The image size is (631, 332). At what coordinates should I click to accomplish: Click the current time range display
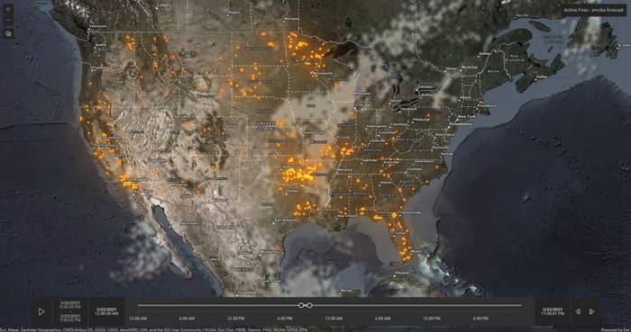(70, 311)
